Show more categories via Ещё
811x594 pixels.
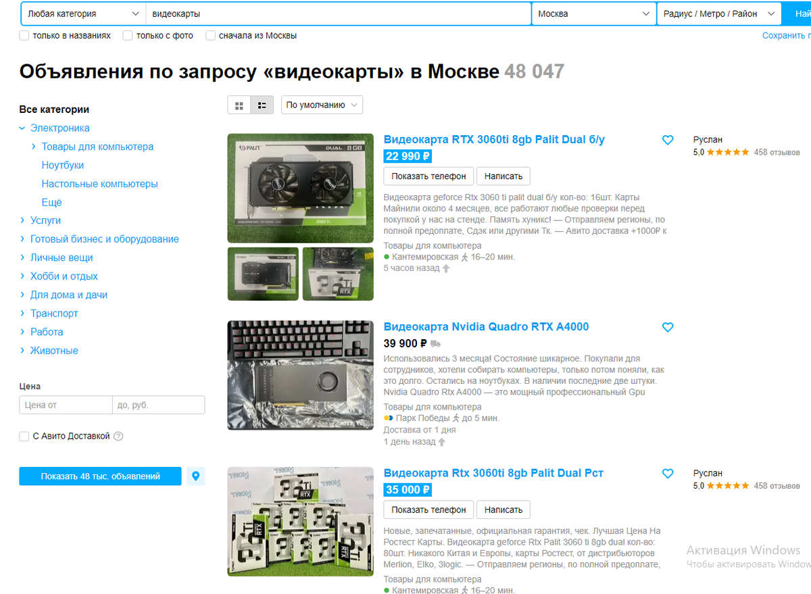tap(52, 202)
